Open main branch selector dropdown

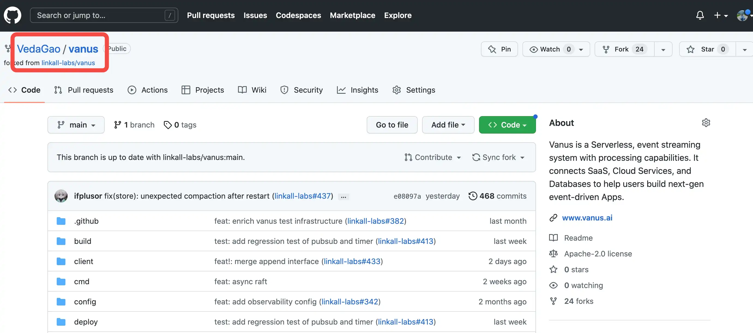coord(76,125)
